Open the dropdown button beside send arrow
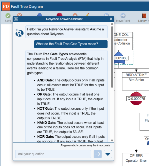The height and width of the screenshot is (166, 149). coord(108,154)
